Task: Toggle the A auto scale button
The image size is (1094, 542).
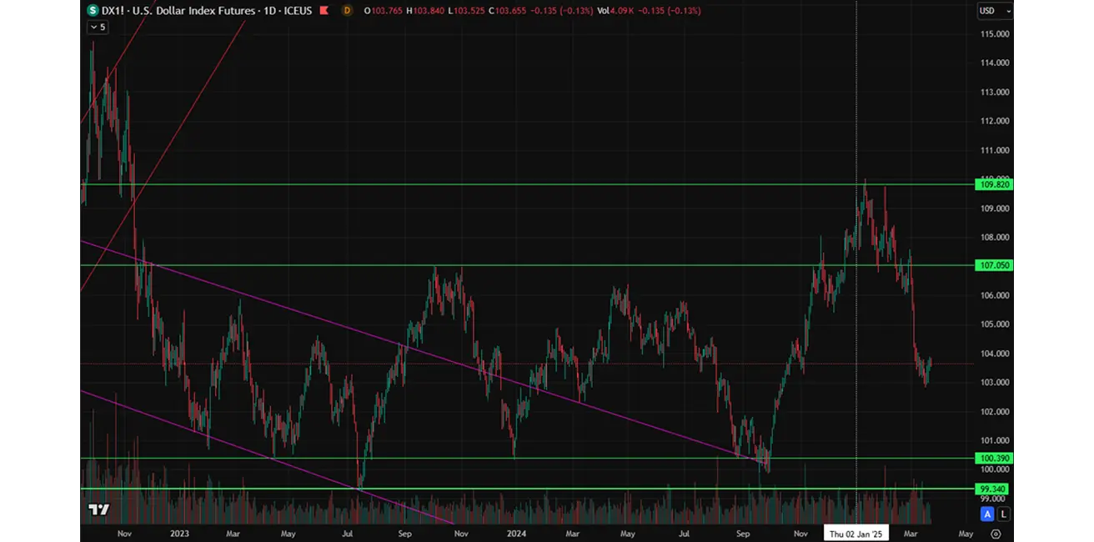Action: tap(987, 514)
